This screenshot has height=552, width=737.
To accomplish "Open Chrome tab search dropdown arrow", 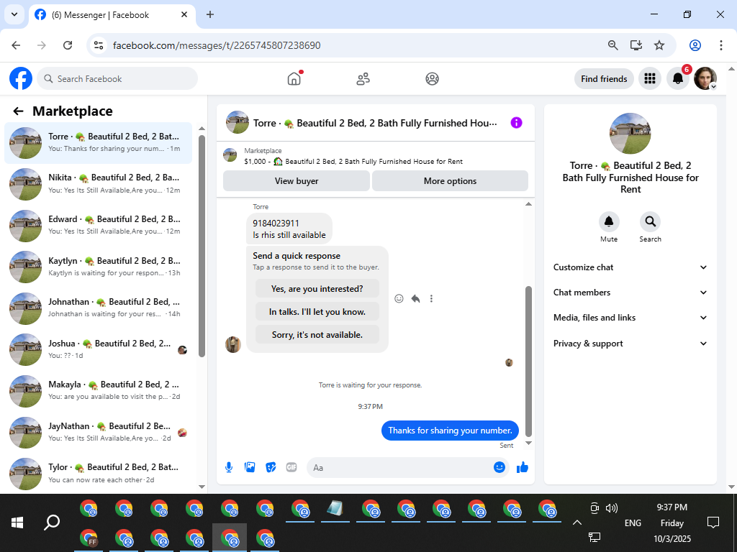I will coord(14,14).
